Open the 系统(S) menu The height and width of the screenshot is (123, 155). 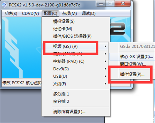pyautogui.click(x=11, y=13)
